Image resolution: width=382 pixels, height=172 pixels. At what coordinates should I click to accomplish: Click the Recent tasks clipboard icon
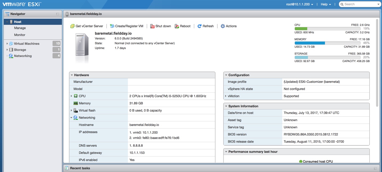67,168
